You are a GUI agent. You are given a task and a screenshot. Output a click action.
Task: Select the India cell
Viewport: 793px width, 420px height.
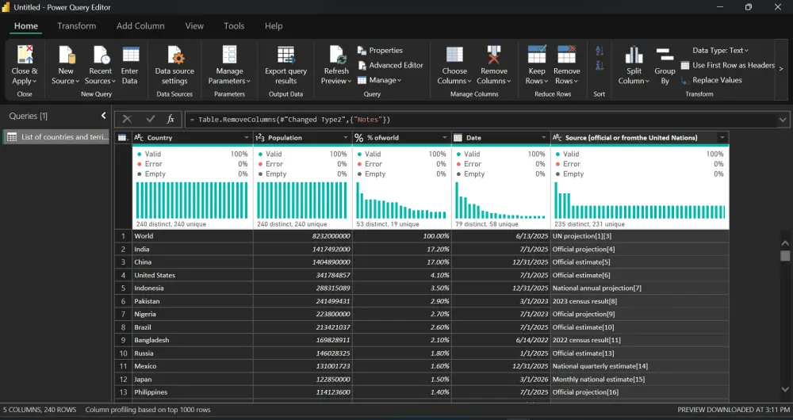(x=193, y=249)
